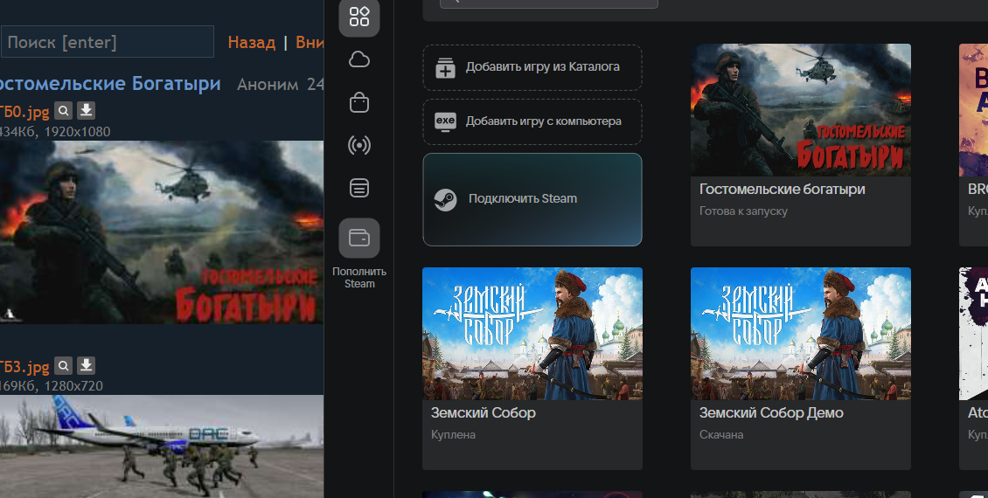Screen dimensions: 988x498
Task: Click the Земский Собор Демо title
Action: pos(771,413)
